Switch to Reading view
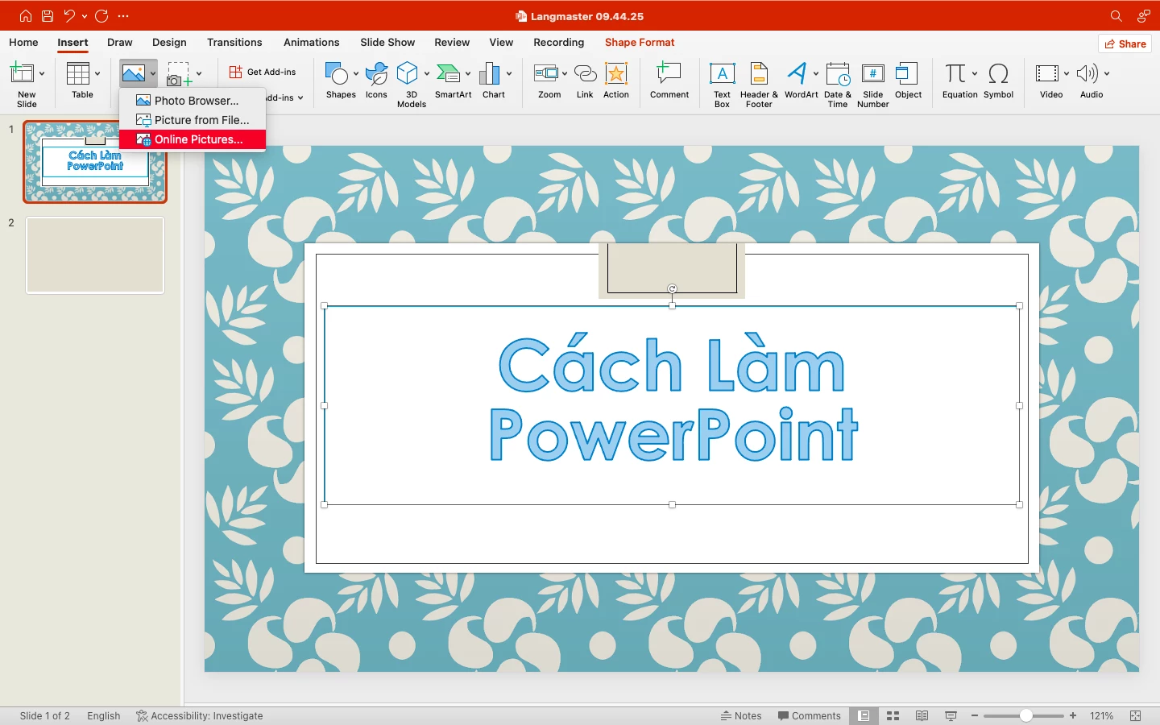1160x725 pixels. click(x=922, y=715)
